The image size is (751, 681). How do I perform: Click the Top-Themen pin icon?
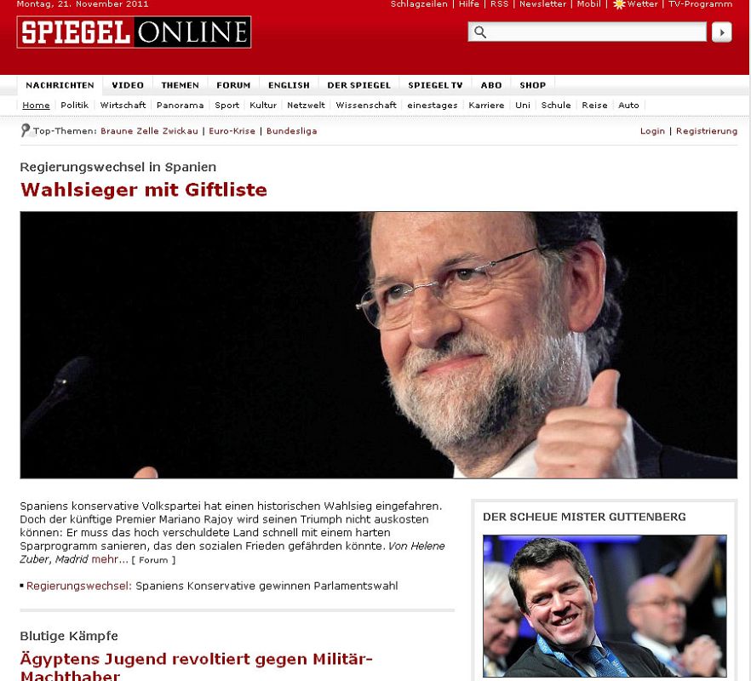click(x=26, y=130)
